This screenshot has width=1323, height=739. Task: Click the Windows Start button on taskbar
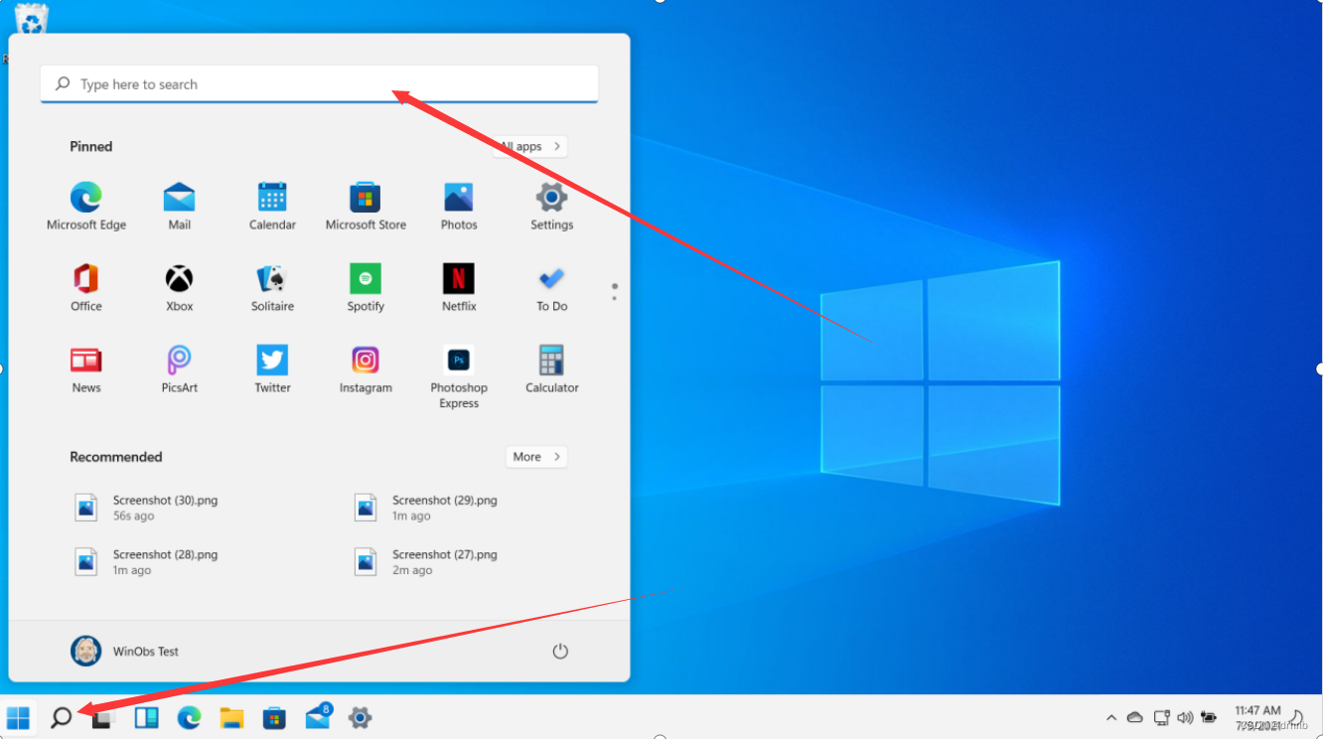point(18,717)
